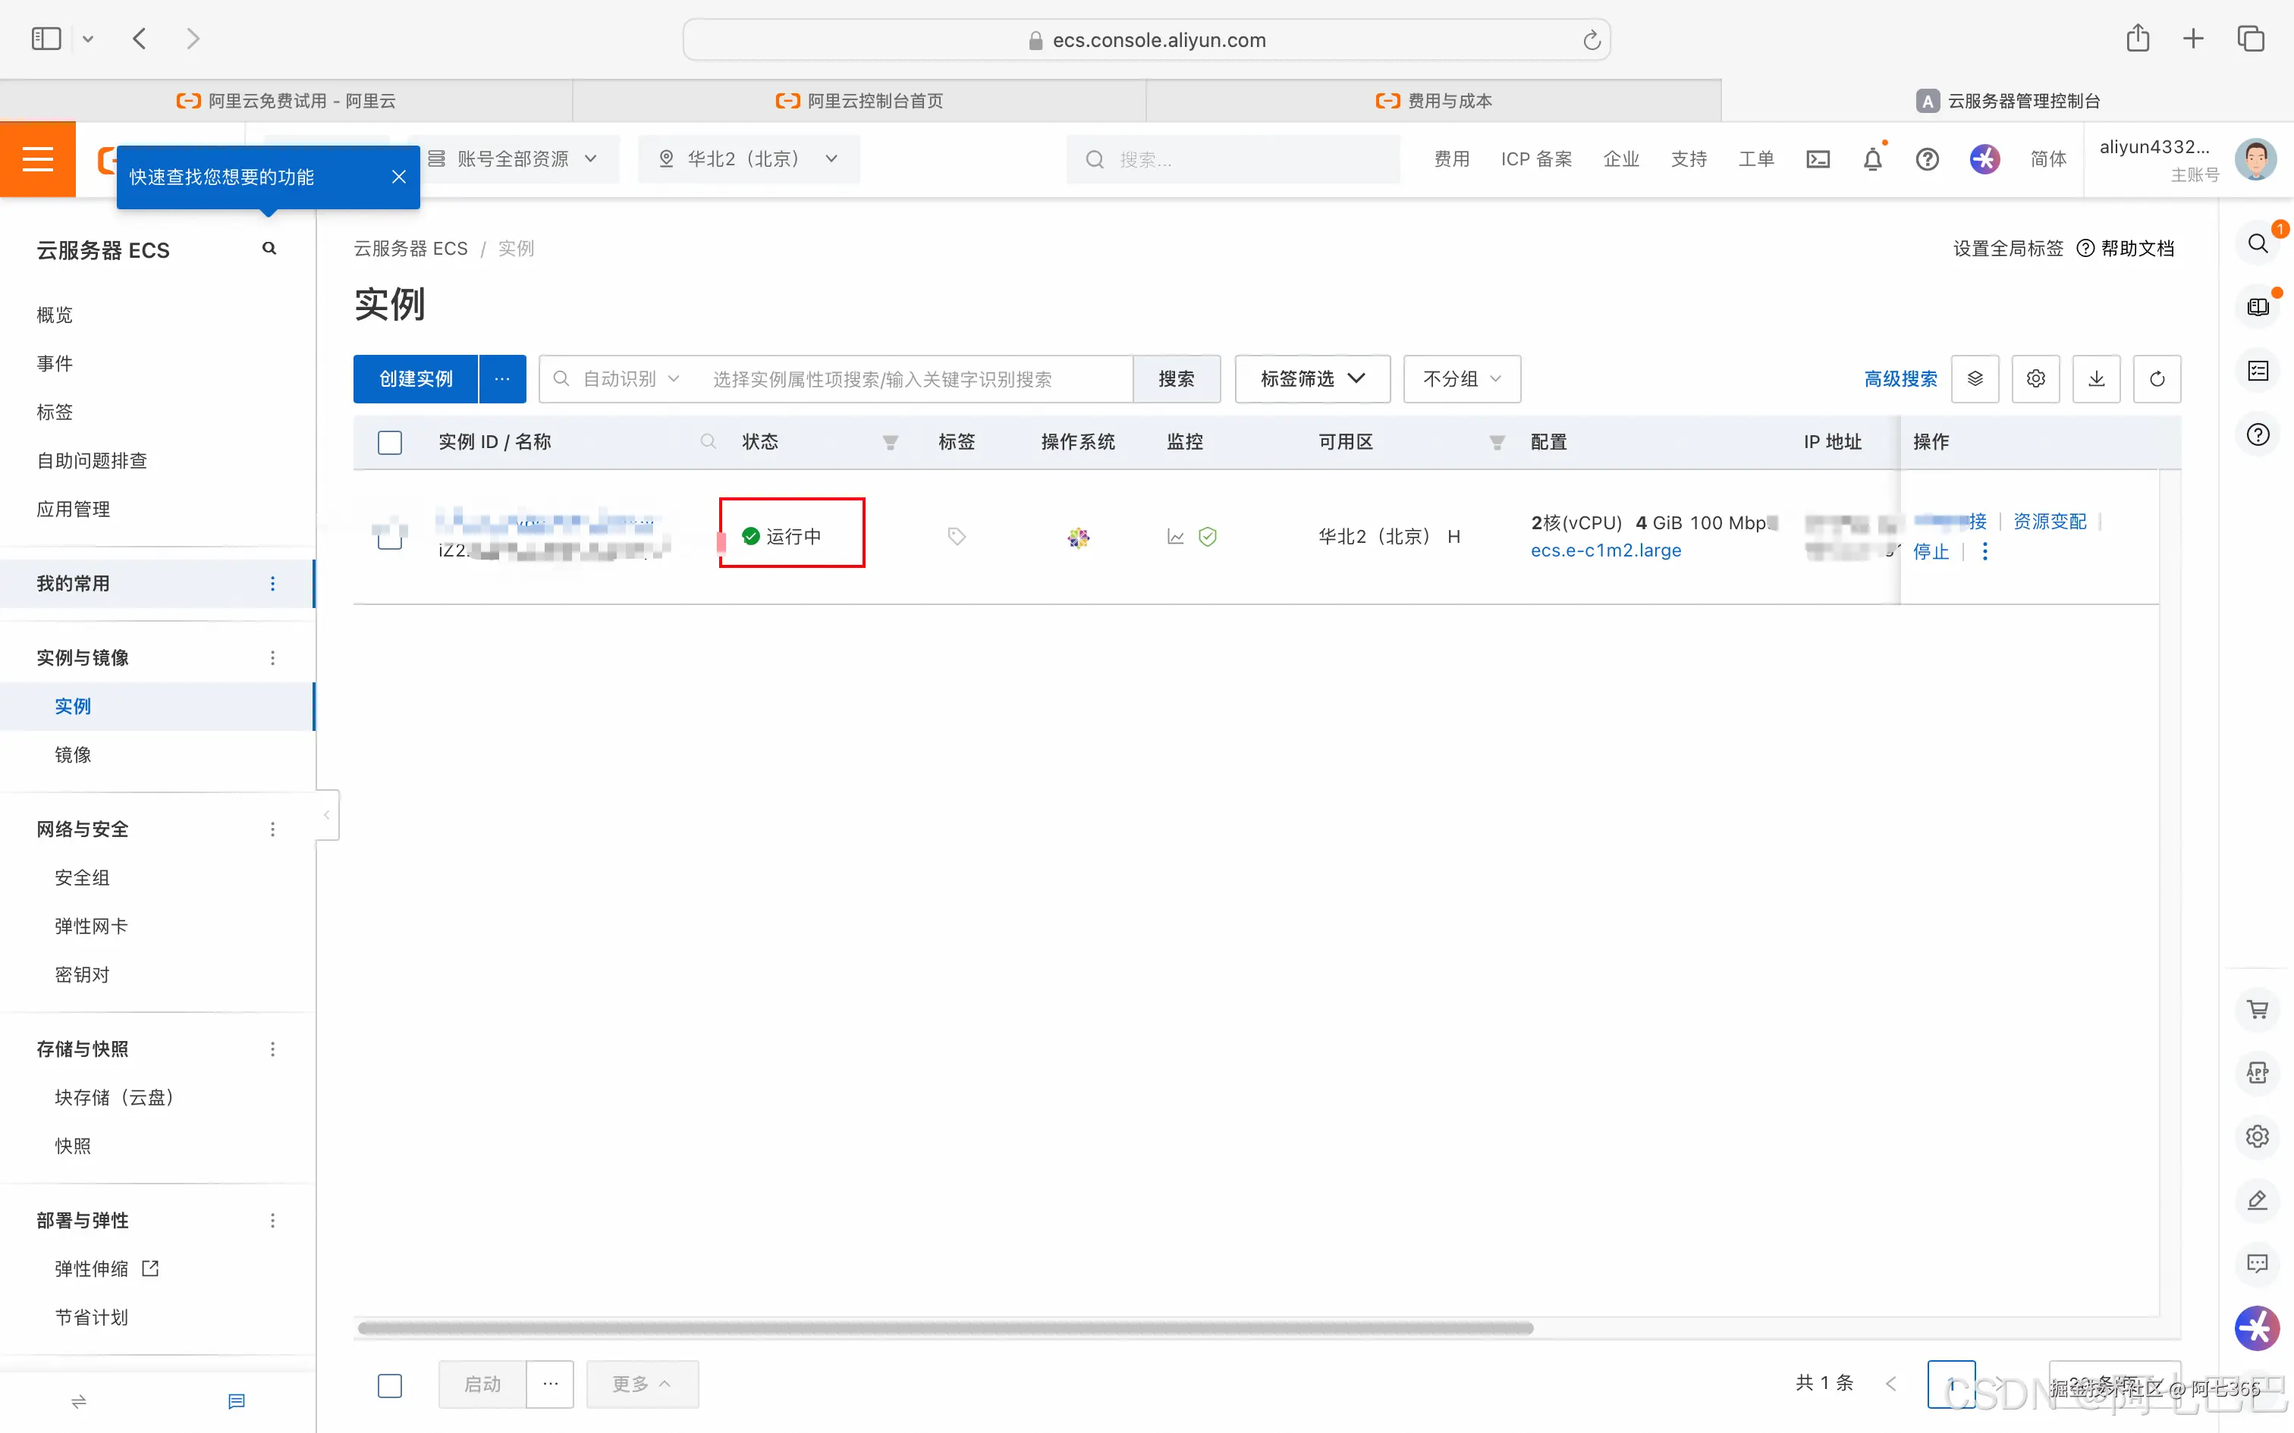Open the 华北2（北京）region dropdown

pos(748,158)
